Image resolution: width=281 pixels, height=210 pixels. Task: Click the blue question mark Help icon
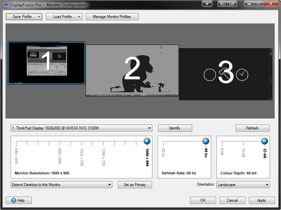[14, 200]
